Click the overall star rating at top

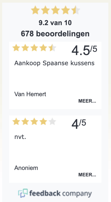(x=55, y=10)
